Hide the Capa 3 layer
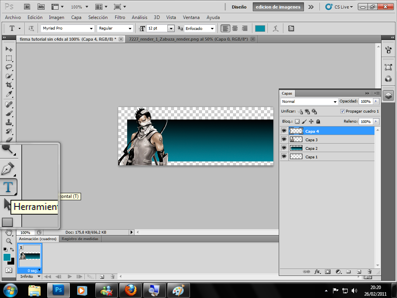The image size is (397, 298). click(x=284, y=139)
